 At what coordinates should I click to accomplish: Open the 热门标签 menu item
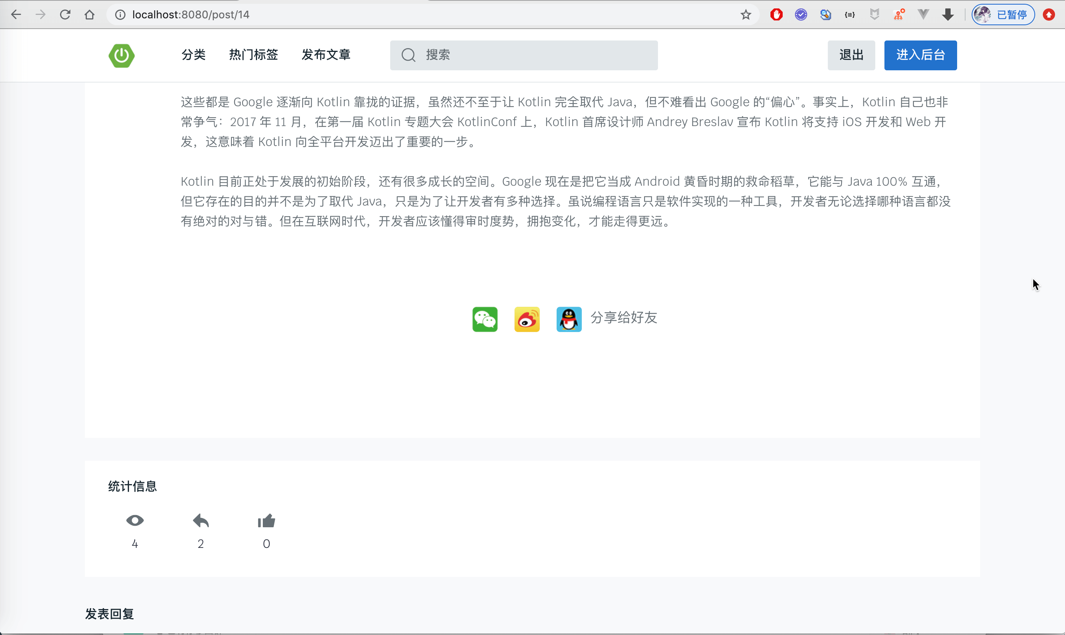click(x=253, y=55)
